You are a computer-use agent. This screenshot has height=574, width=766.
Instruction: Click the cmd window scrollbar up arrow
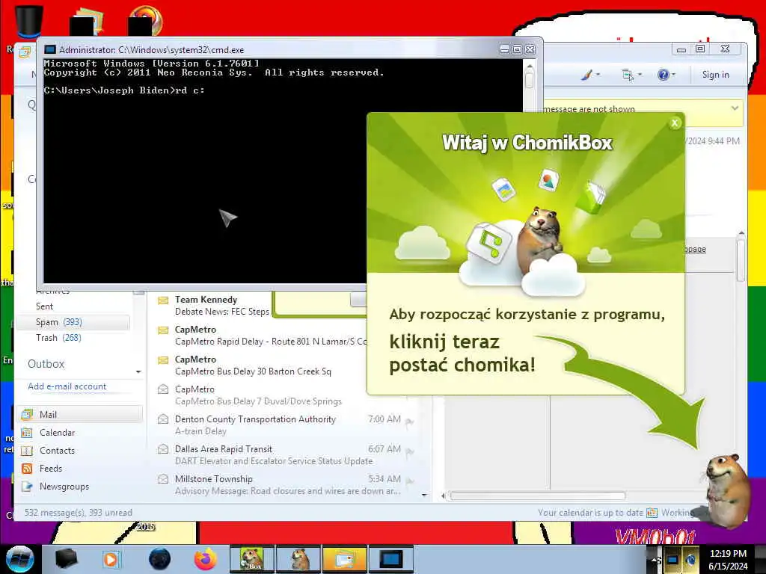coord(530,66)
